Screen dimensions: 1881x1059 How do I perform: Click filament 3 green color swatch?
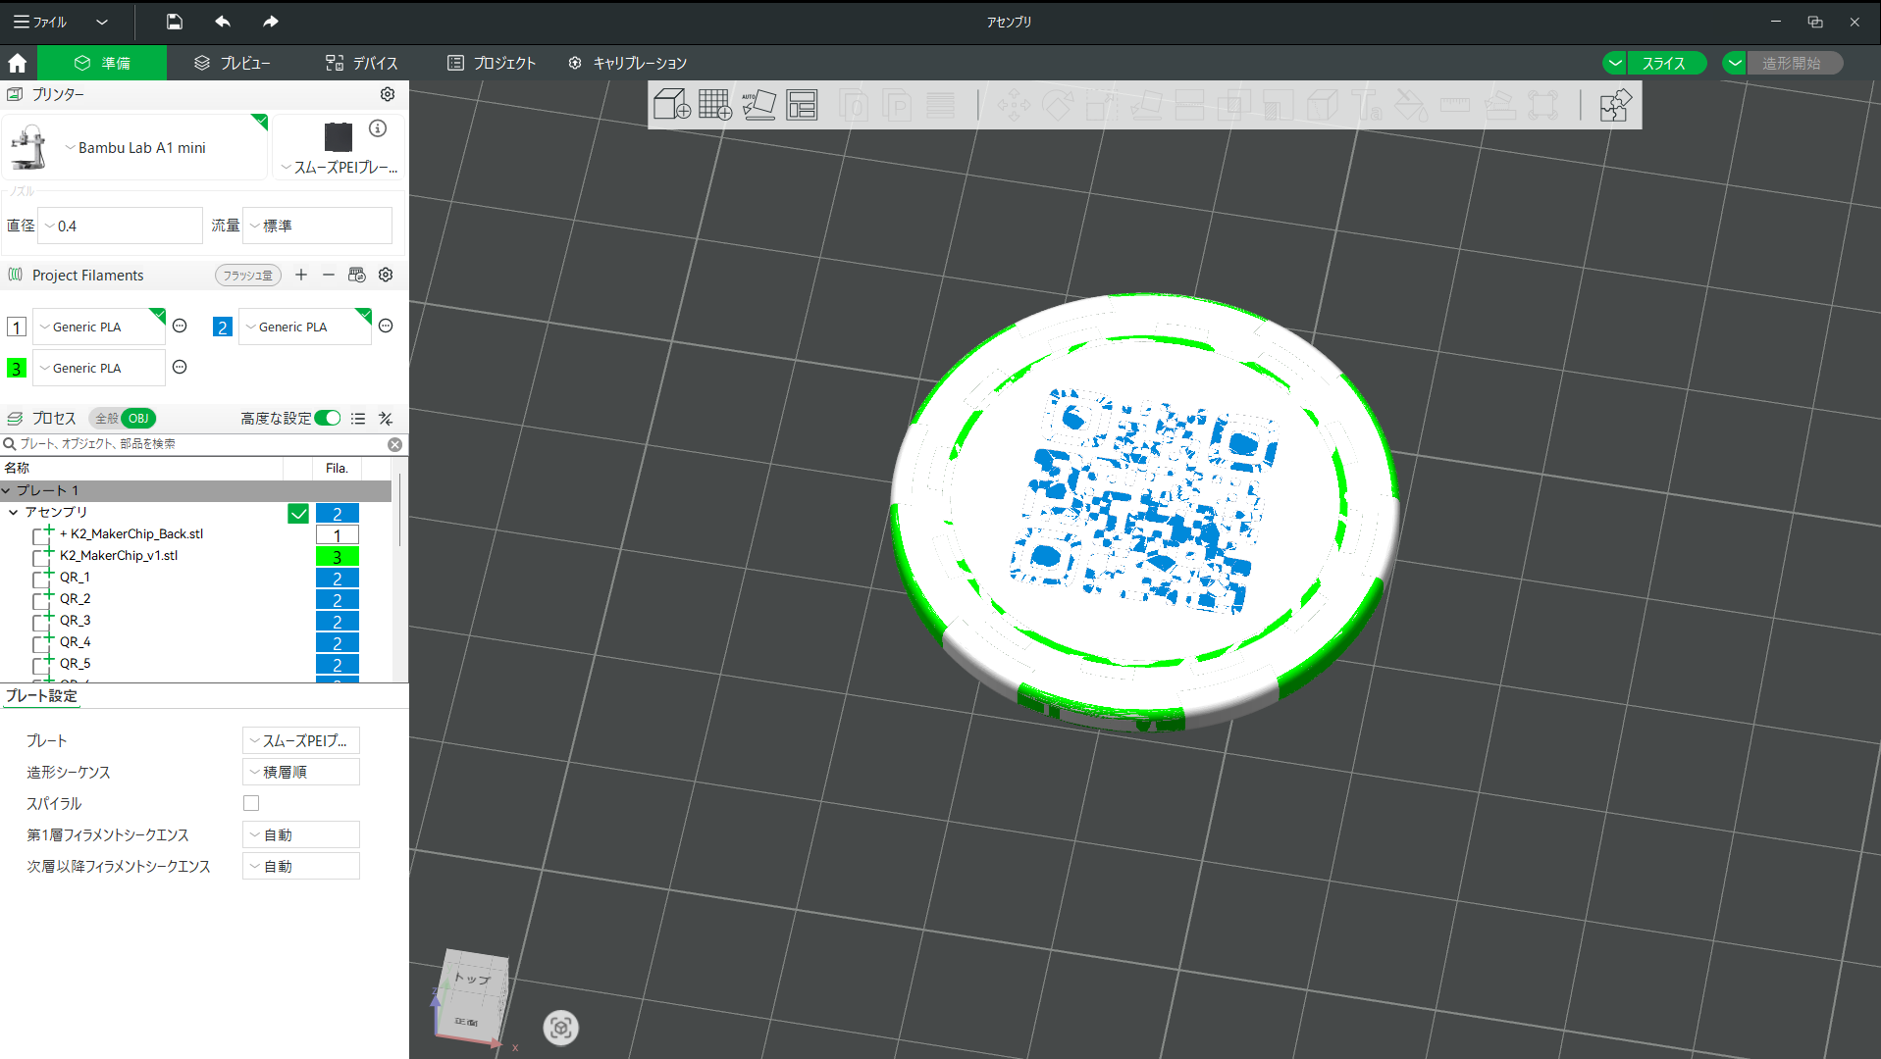[17, 368]
